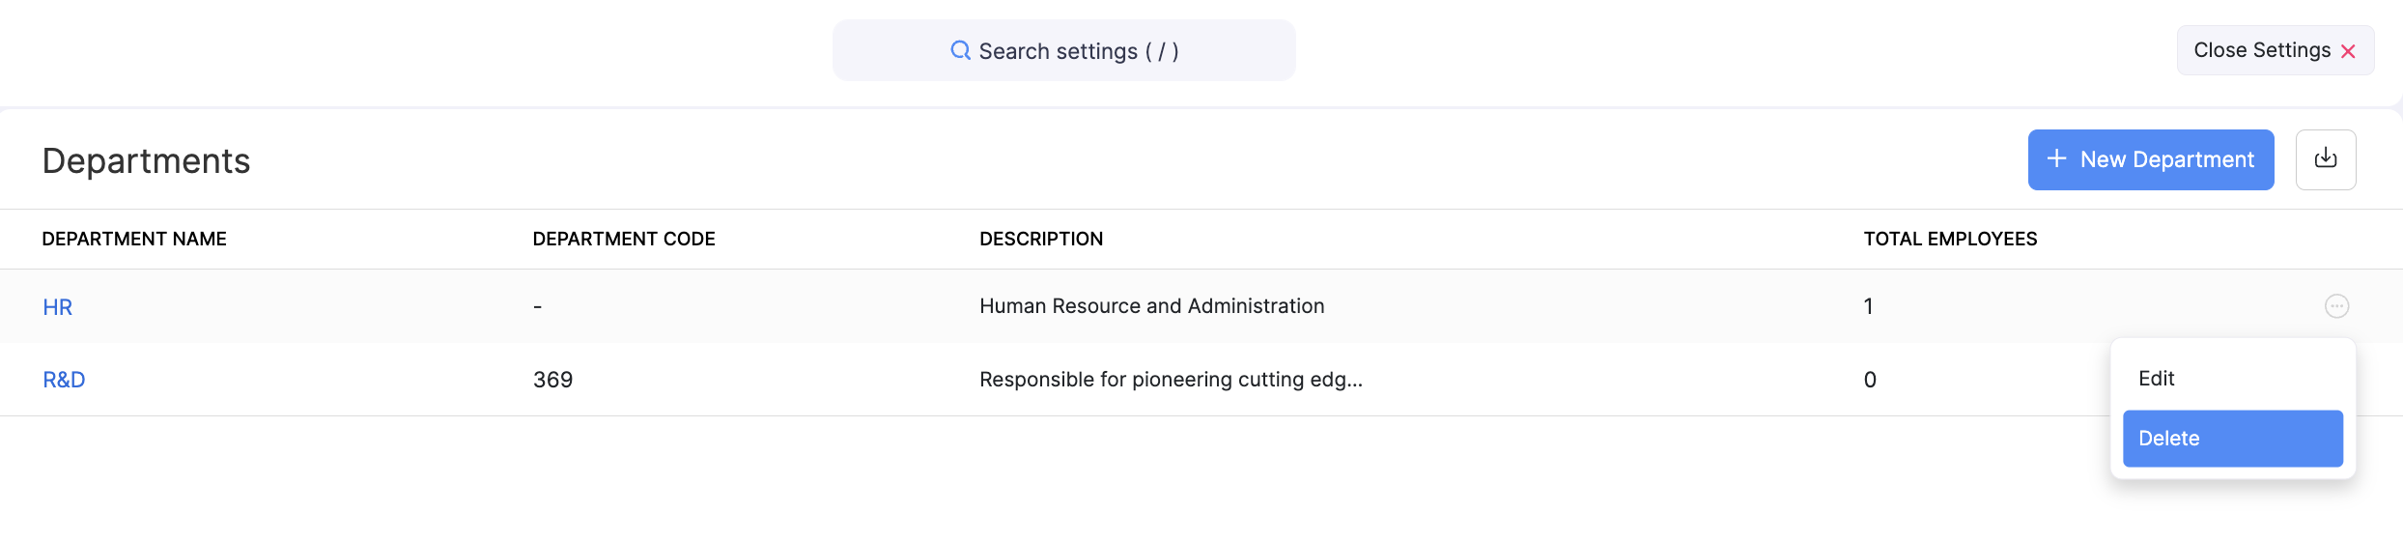Click the red X icon beside Close Settings

coord(2348,51)
